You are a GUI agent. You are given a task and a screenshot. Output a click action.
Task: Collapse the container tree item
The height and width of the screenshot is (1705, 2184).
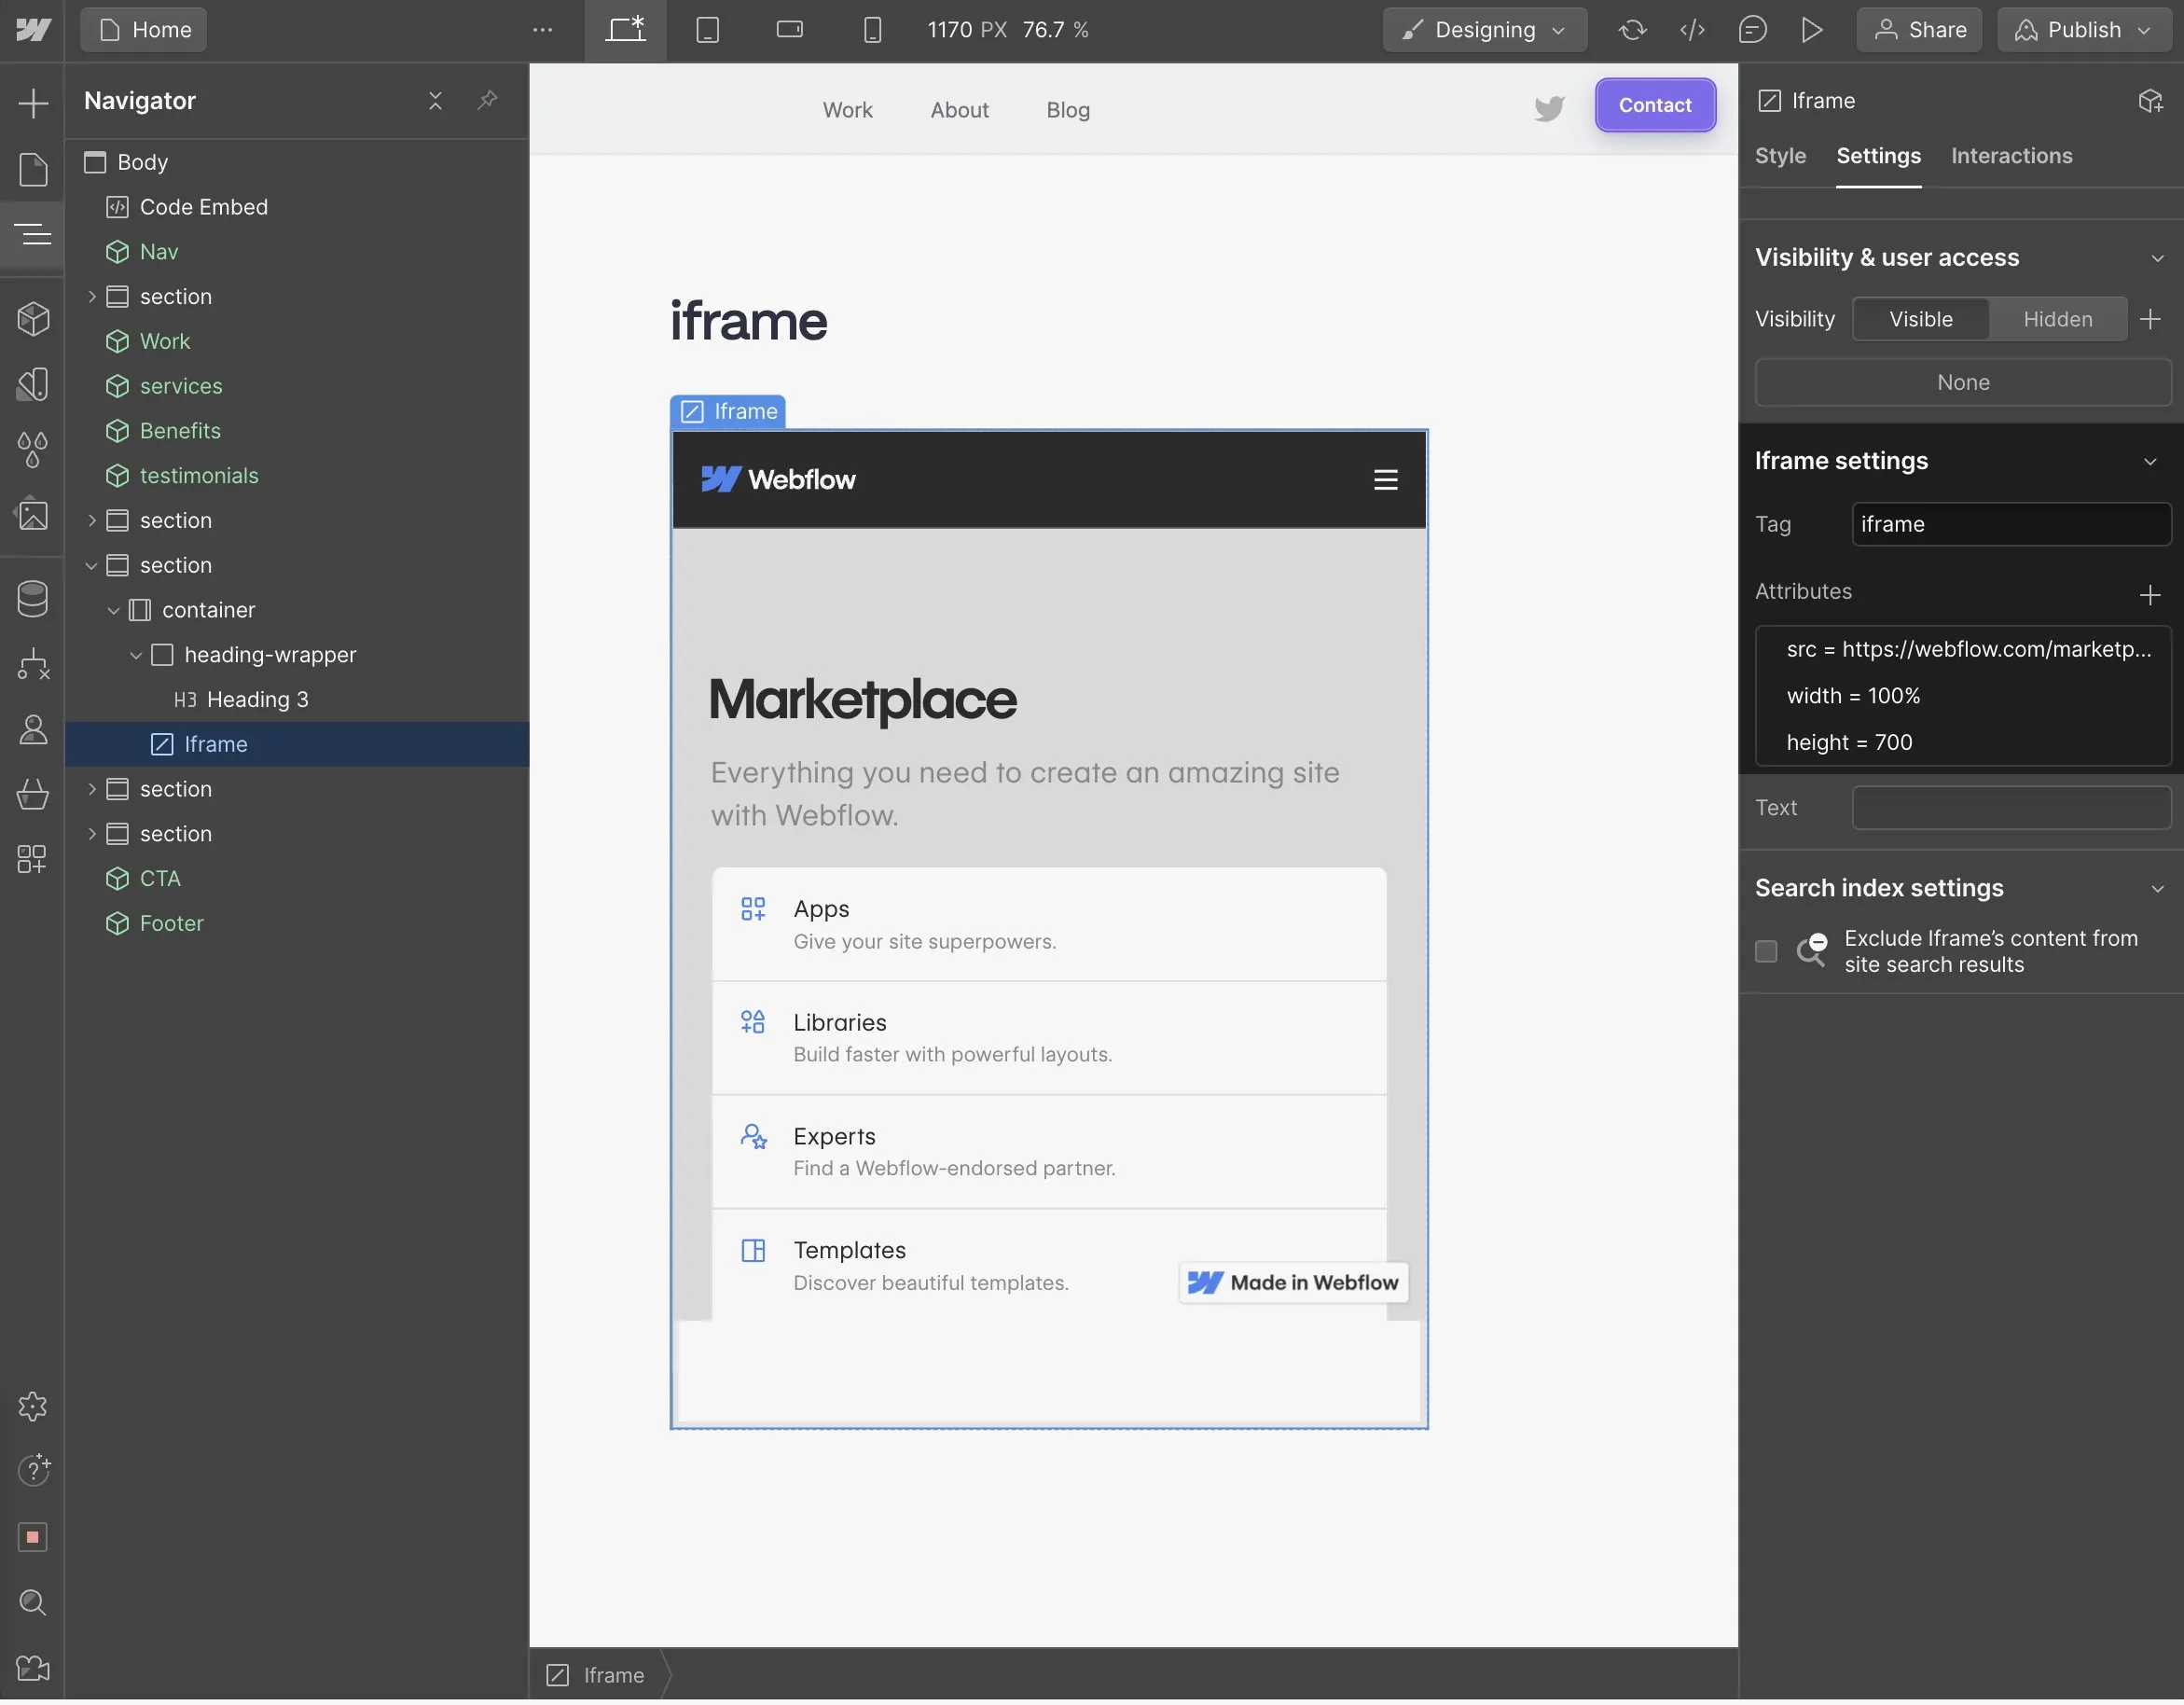113,610
